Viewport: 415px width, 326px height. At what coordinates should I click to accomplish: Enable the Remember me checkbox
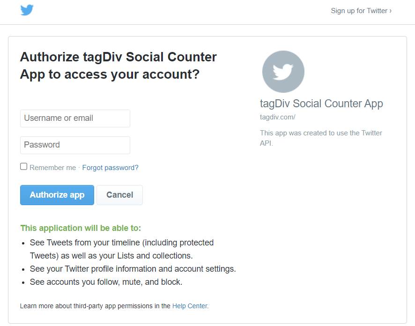pos(23,166)
